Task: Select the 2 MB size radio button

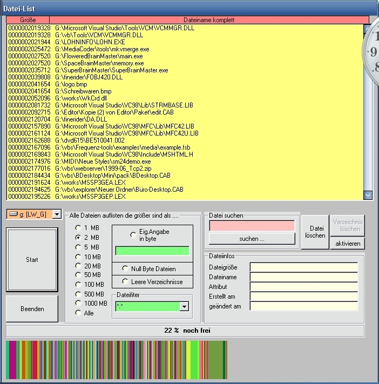Action: click(79, 237)
